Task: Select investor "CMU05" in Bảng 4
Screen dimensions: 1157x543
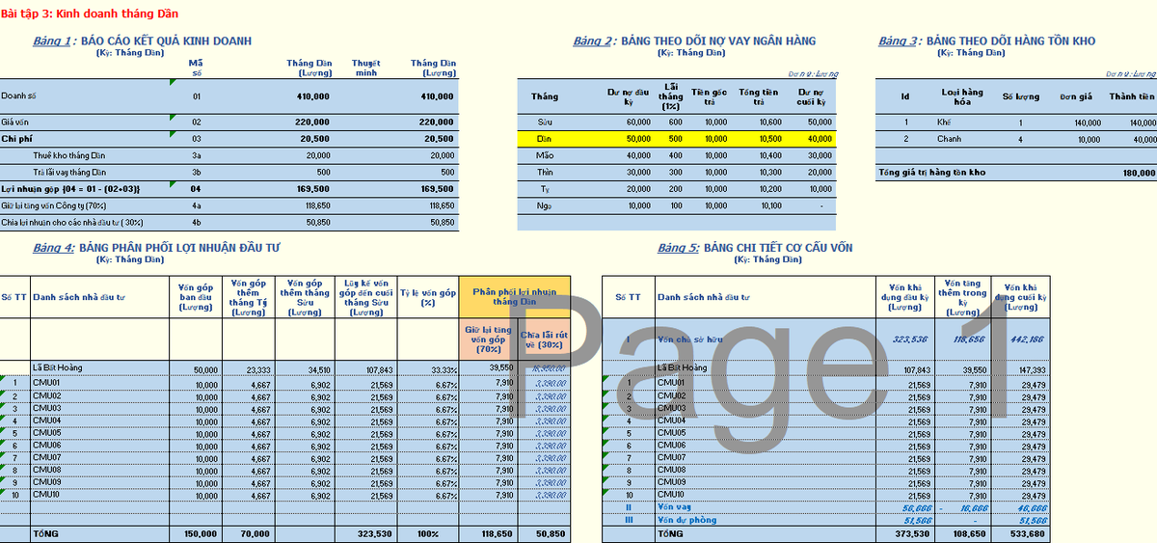Action: [46, 432]
